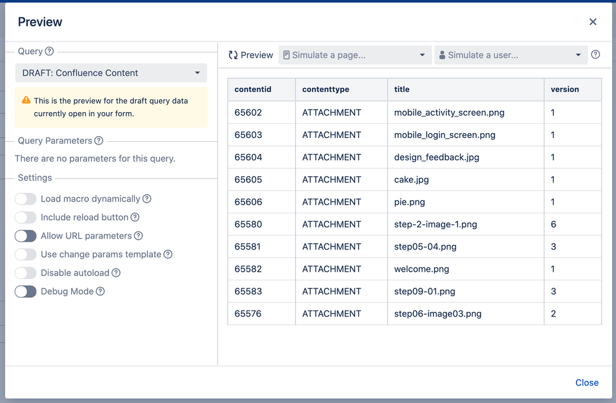Open help for Disable autoload
This screenshot has width=616, height=403.
tap(116, 272)
